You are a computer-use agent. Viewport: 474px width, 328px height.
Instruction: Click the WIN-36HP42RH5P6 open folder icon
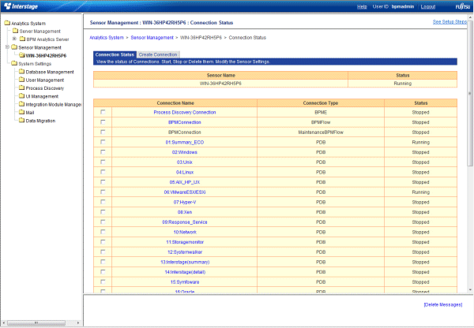pos(22,55)
